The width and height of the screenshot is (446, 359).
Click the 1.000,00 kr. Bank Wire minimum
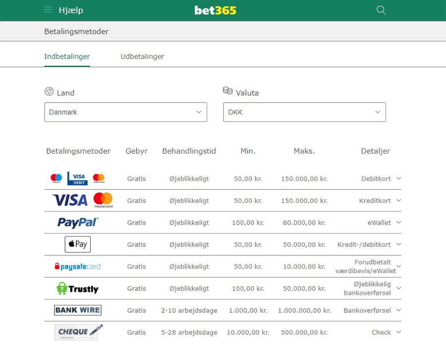pos(248,310)
